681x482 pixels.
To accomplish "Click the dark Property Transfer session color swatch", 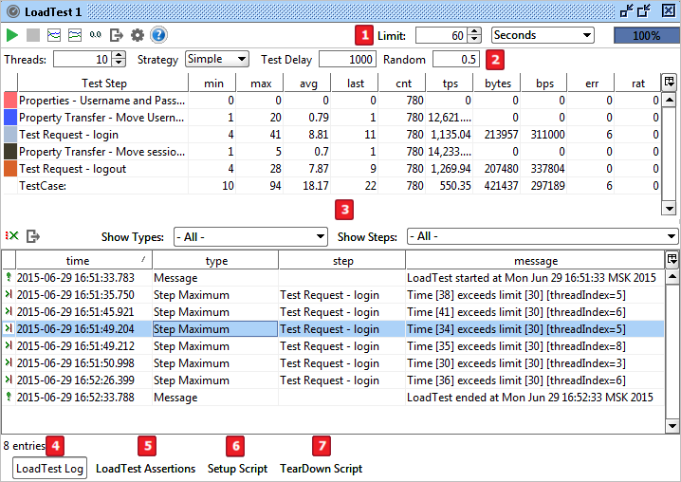I will (x=10, y=152).
